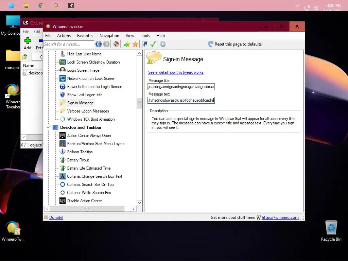Screen dimensions: 348x261
Task: Open the https://winaero.com link
Action: (x=280, y=217)
